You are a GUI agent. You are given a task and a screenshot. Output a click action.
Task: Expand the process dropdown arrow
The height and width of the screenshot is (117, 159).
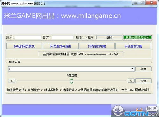pos(132,69)
